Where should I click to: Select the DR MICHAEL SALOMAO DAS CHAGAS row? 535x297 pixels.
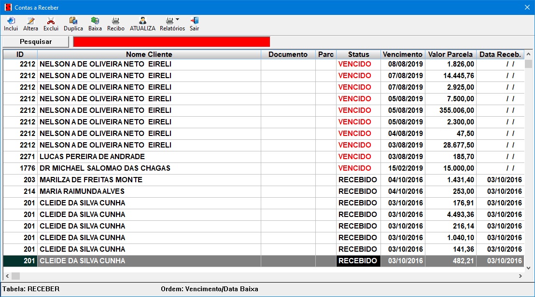(x=105, y=168)
